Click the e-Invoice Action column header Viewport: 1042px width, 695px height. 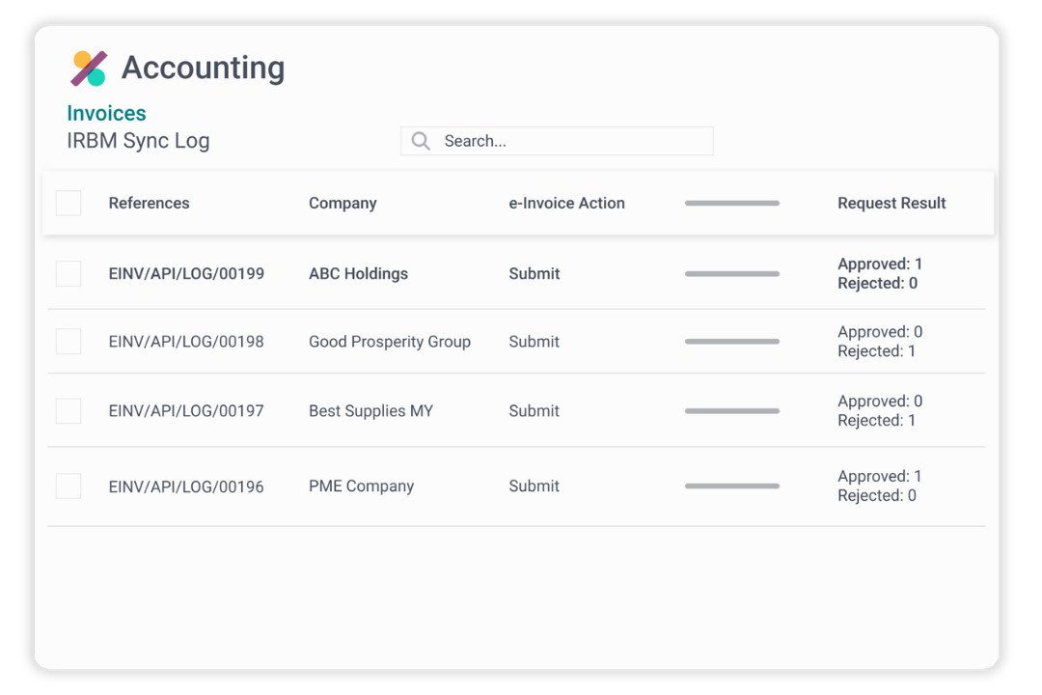566,203
